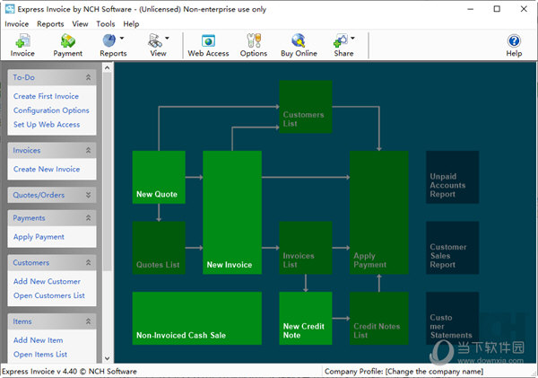Viewport: 538px width, 378px height.
Task: Click the Apply Payment flowchart tile
Action: [379, 213]
